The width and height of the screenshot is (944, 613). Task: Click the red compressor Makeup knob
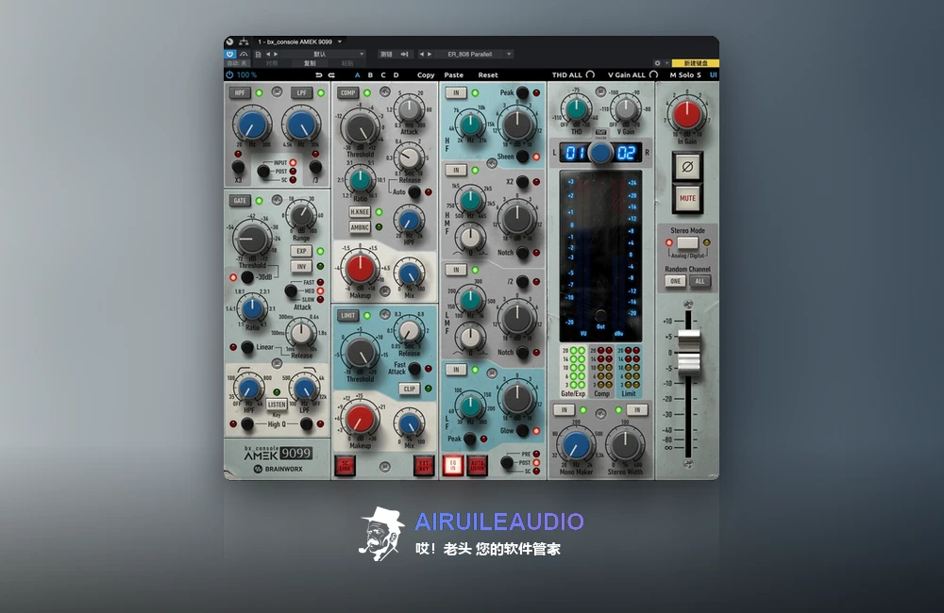[x=360, y=269]
